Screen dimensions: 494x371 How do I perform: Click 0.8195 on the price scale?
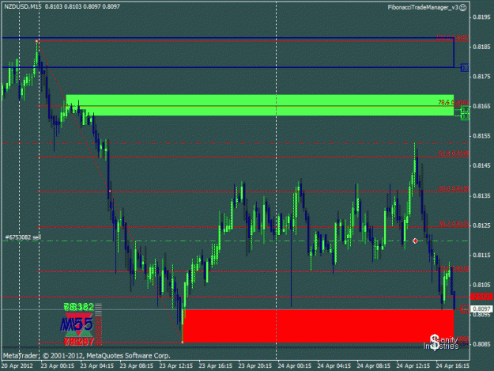[x=482, y=17]
